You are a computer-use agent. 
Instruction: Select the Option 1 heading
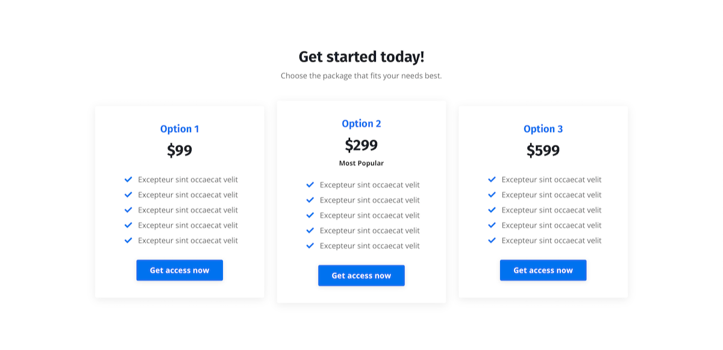(180, 129)
